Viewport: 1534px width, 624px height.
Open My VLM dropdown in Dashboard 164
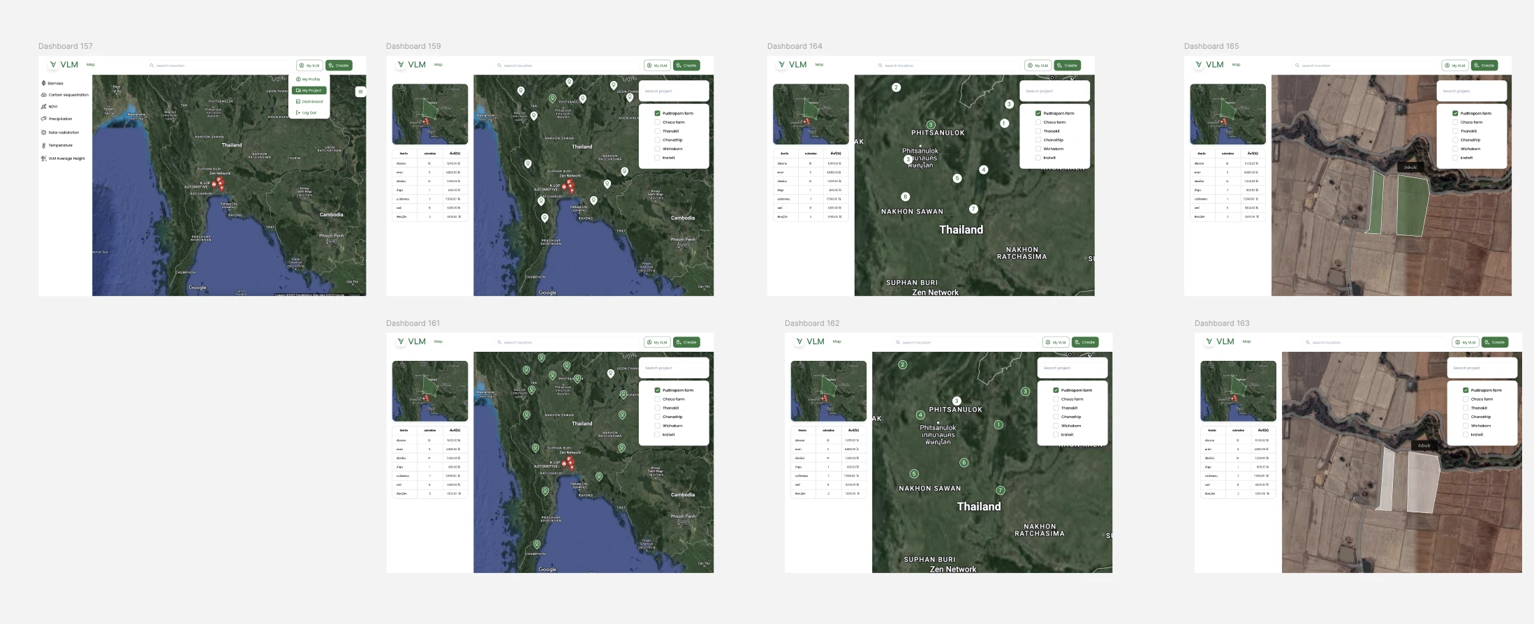coord(1038,66)
